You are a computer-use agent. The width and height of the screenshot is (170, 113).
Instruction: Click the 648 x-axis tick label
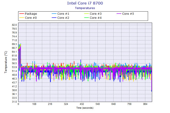click(x=114, y=104)
